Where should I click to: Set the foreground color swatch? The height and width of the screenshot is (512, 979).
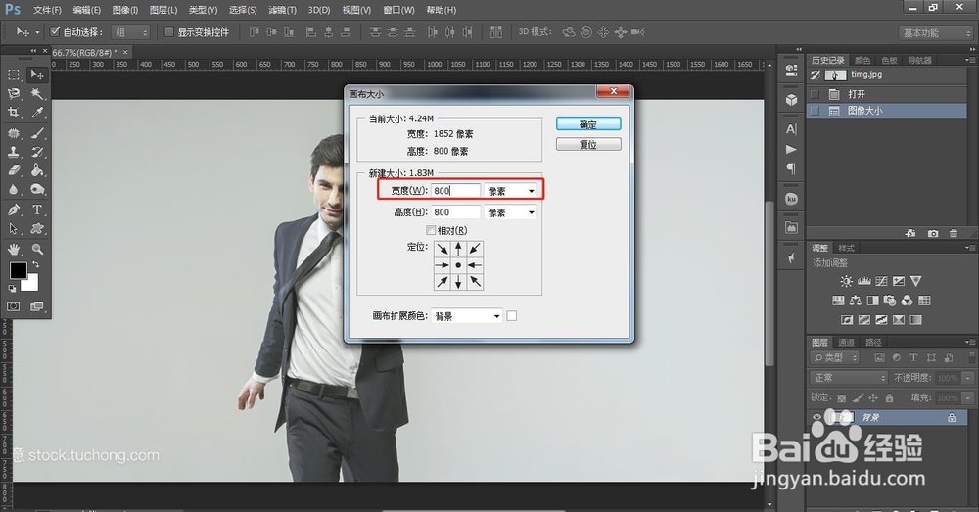pyautogui.click(x=18, y=270)
